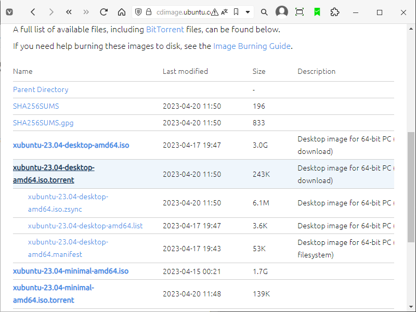
Task: Open the tracker blocker shield
Action: [x=138, y=12]
